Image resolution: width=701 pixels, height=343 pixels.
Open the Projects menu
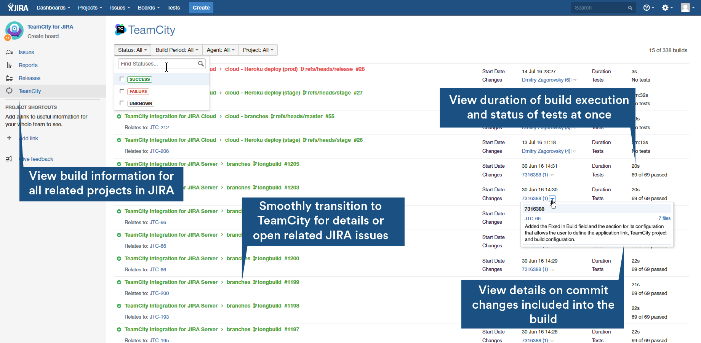tap(90, 8)
